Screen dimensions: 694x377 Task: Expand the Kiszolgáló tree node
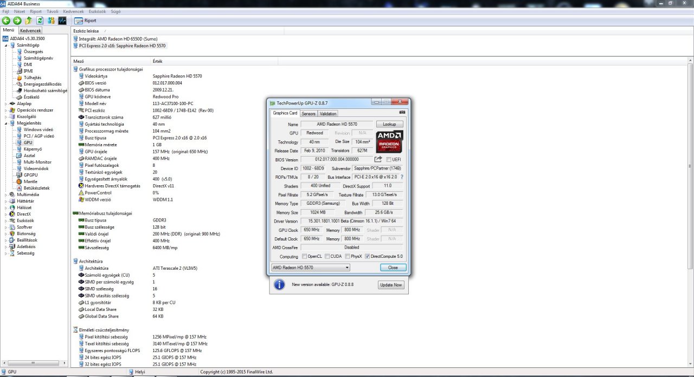(x=6, y=116)
